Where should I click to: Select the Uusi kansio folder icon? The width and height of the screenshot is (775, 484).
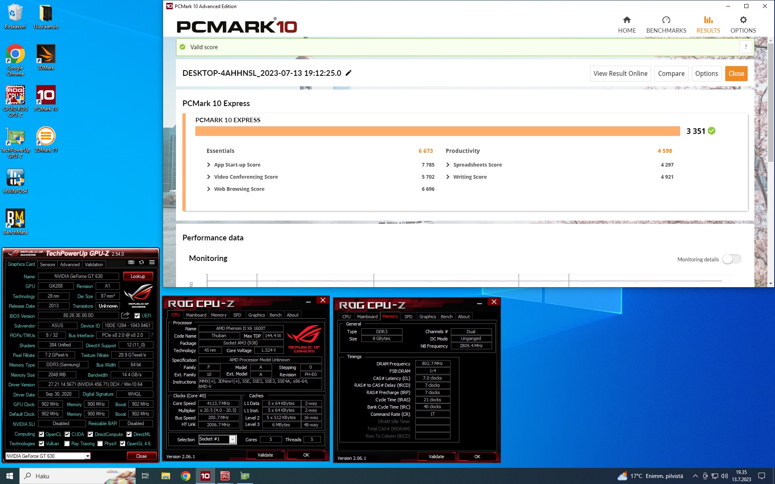(x=46, y=17)
